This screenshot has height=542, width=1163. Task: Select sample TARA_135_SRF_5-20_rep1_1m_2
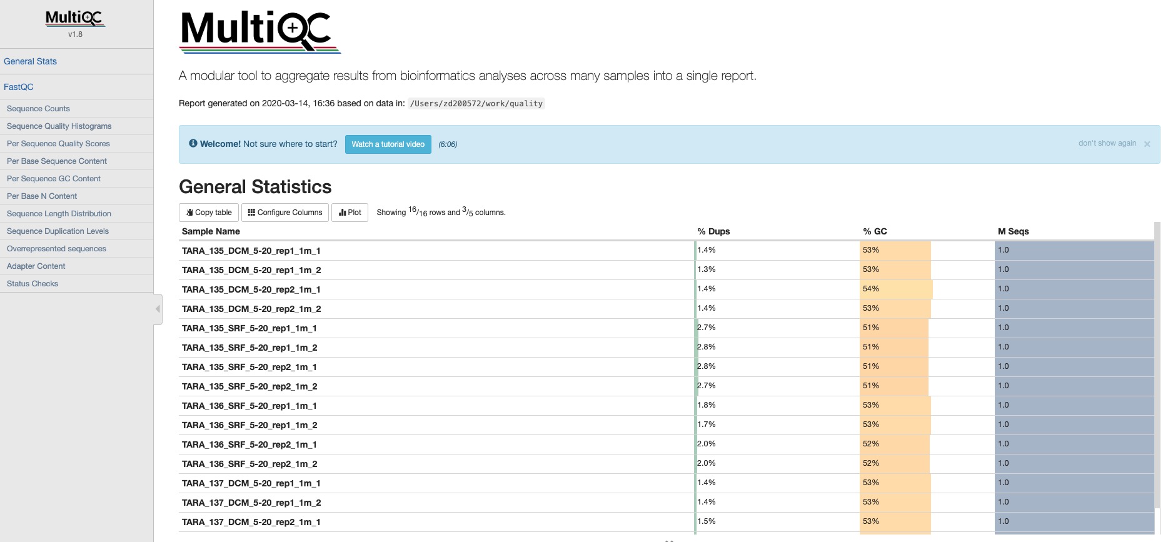[249, 348]
